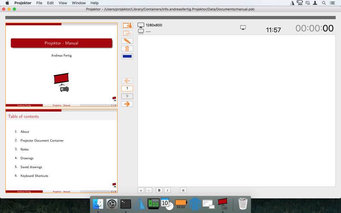Click the 'Saved drawings' contents entry

click(x=31, y=167)
